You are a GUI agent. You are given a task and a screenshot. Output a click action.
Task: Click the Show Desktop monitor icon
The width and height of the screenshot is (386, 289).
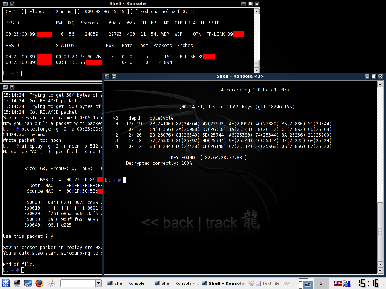[28, 283]
